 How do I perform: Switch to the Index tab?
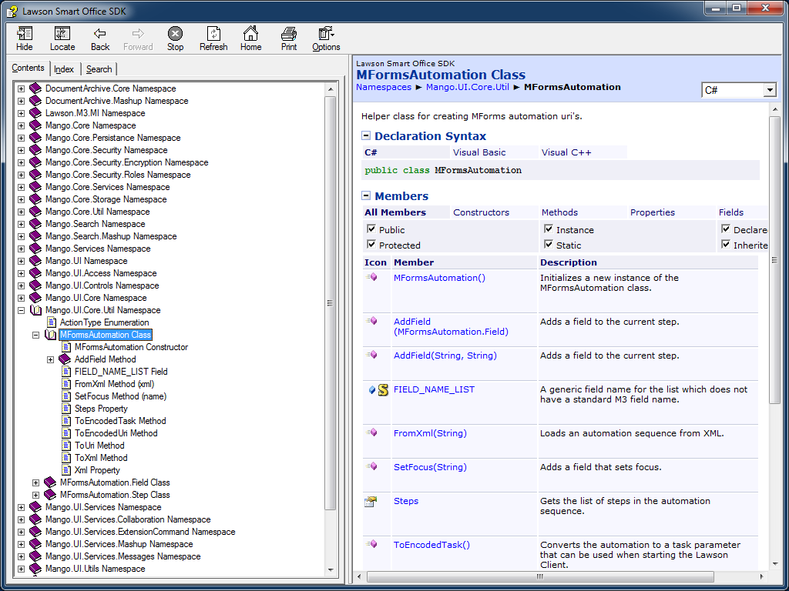point(64,69)
